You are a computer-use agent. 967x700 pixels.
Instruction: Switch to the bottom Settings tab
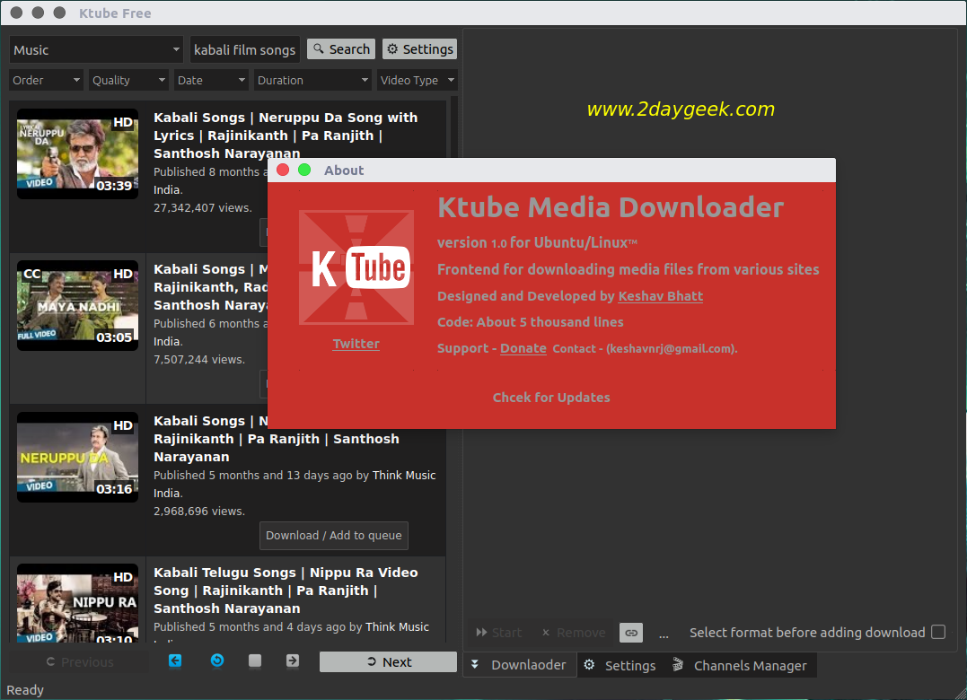point(620,666)
